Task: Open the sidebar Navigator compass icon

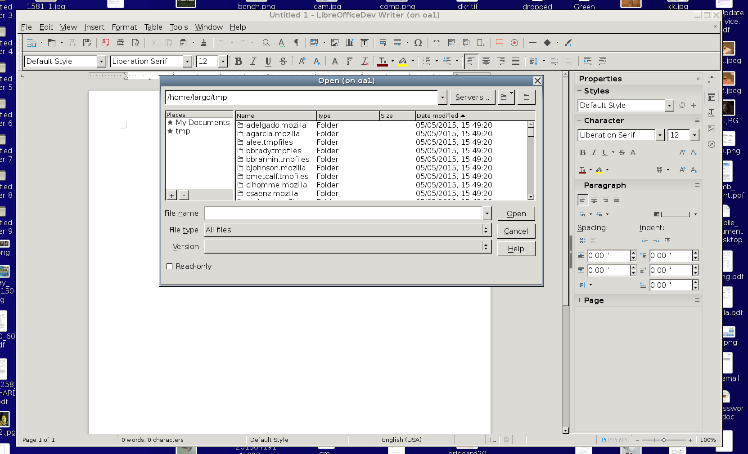Action: (712, 144)
